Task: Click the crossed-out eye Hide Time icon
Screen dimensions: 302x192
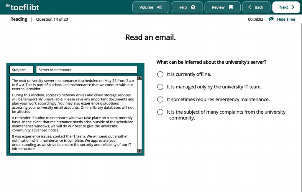Action: coord(271,19)
